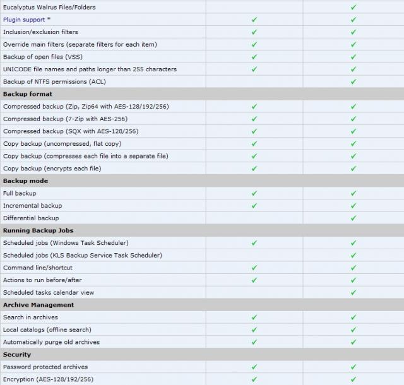Click the Running Backup Jobs section header
Viewport: 404px width, 385px height.
click(38, 230)
